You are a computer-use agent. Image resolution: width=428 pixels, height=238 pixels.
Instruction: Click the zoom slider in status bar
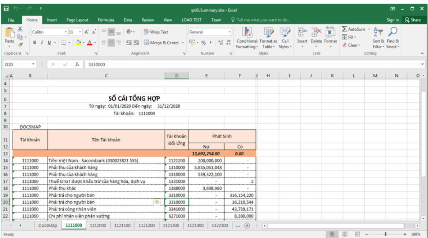[385, 234]
